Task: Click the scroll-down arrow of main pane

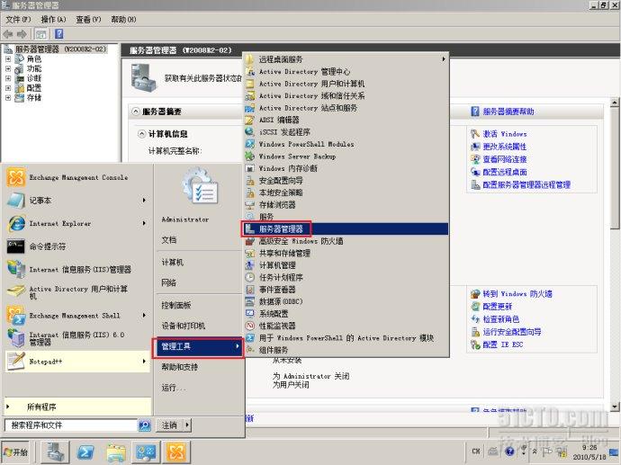Action: [615, 407]
